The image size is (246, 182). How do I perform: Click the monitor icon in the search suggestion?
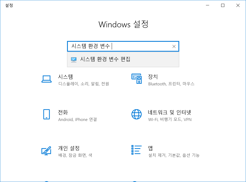pyautogui.click(x=73, y=60)
